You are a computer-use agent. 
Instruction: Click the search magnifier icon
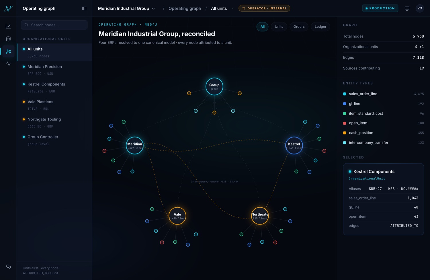pyautogui.click(x=26, y=25)
